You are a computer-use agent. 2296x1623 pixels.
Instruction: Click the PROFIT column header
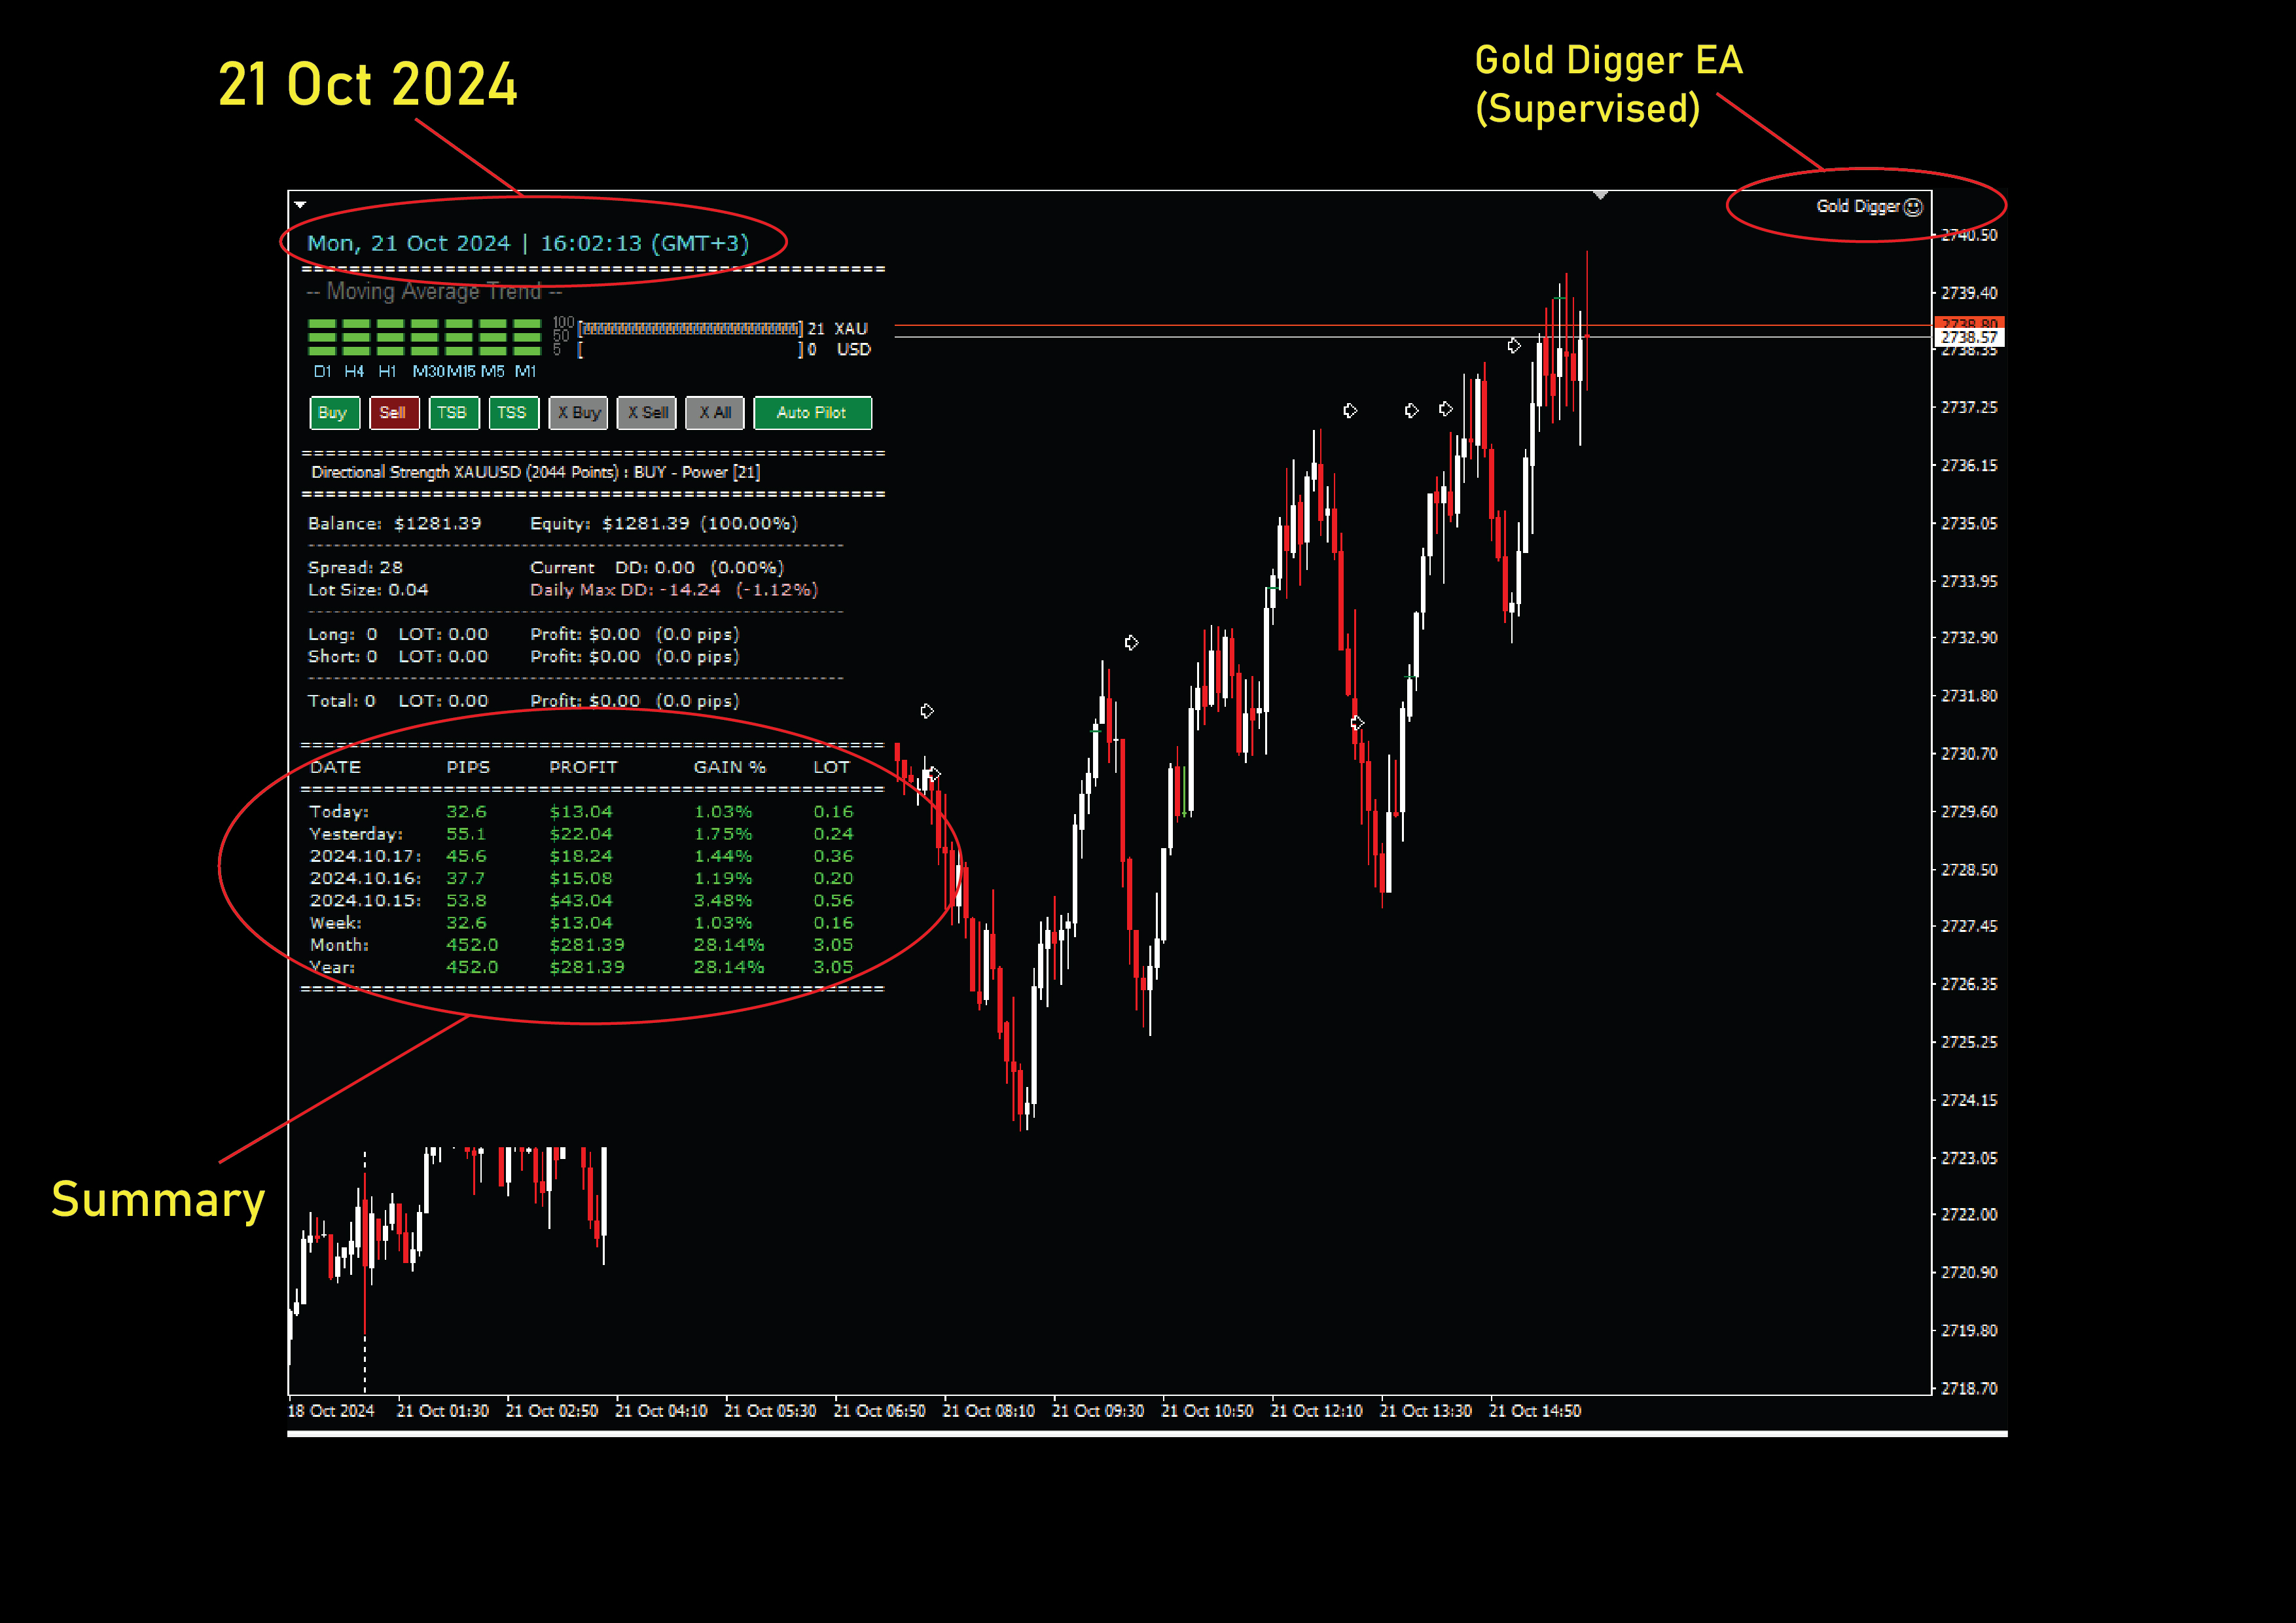point(583,767)
